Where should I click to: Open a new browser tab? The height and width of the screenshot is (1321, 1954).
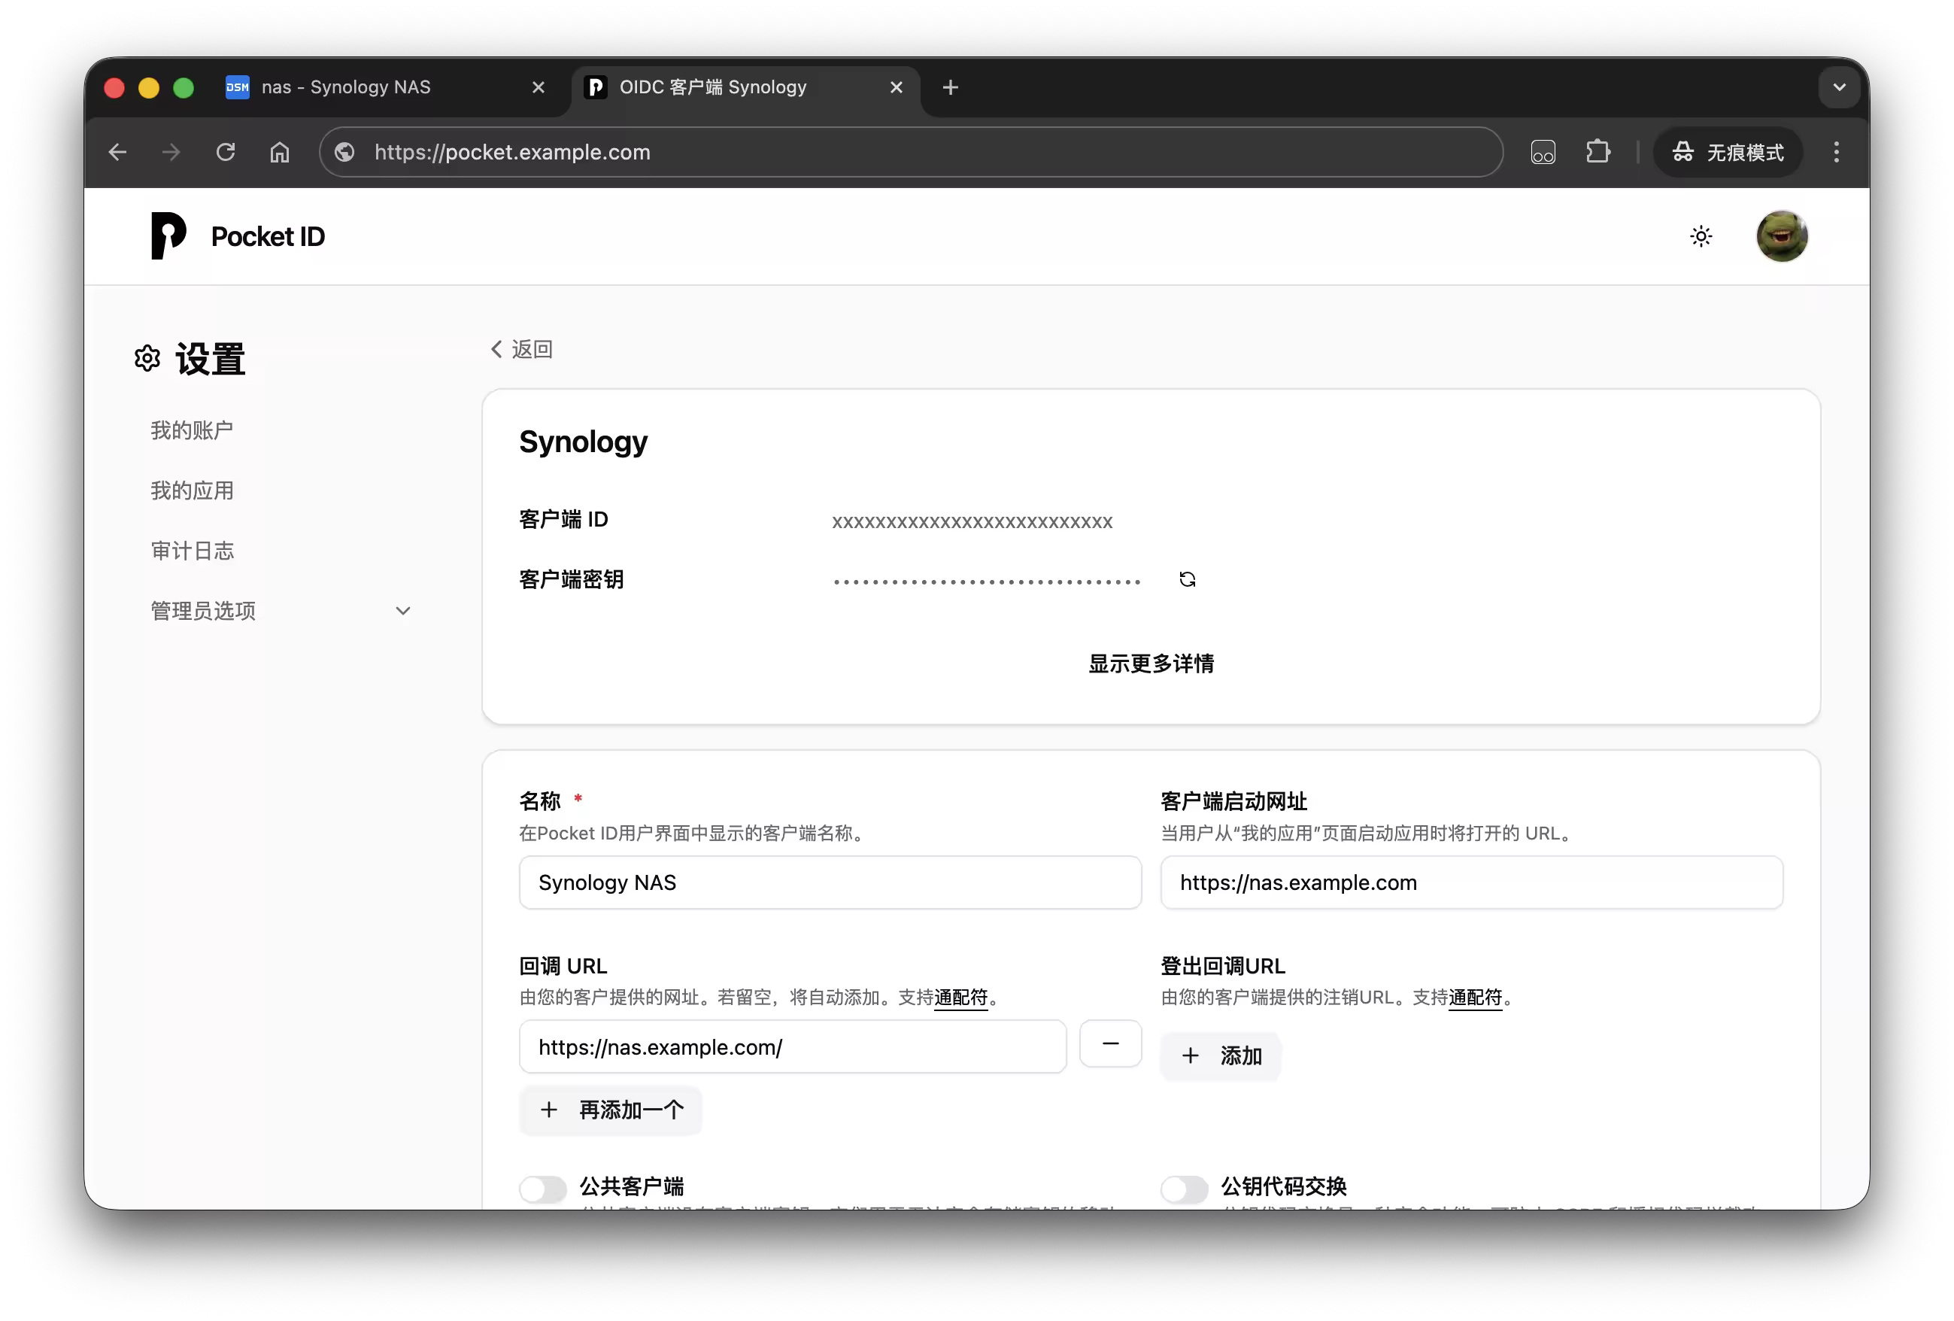coord(950,87)
